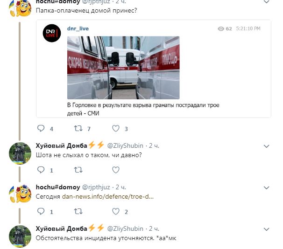The width and height of the screenshot is (283, 249).
Task: Expand options menu for first ZliyShubin tweet
Action: pos(266,146)
